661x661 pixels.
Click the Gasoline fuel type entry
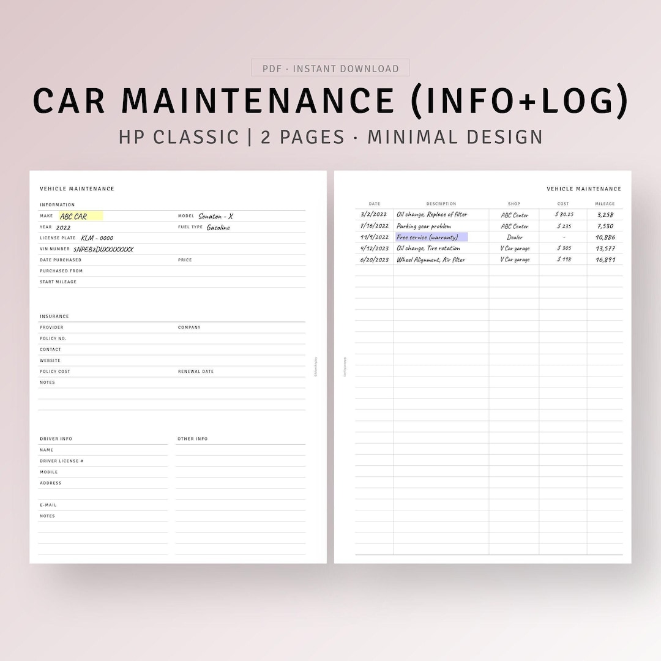coord(218,226)
